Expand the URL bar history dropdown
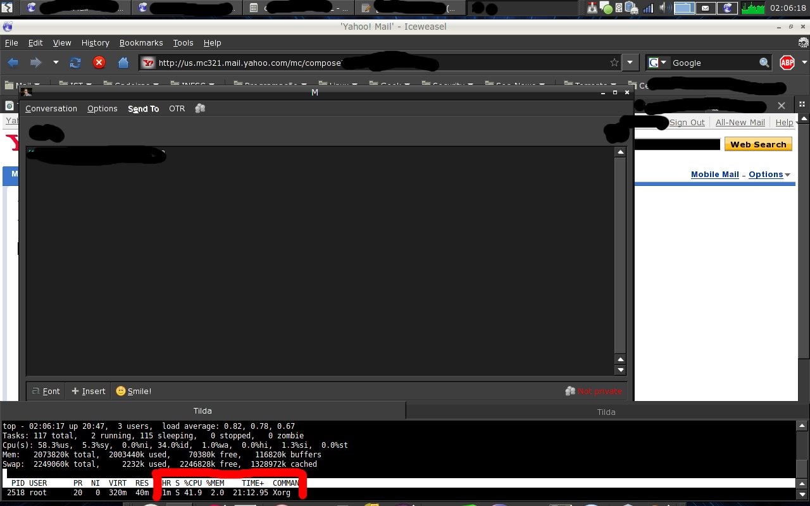 click(630, 63)
